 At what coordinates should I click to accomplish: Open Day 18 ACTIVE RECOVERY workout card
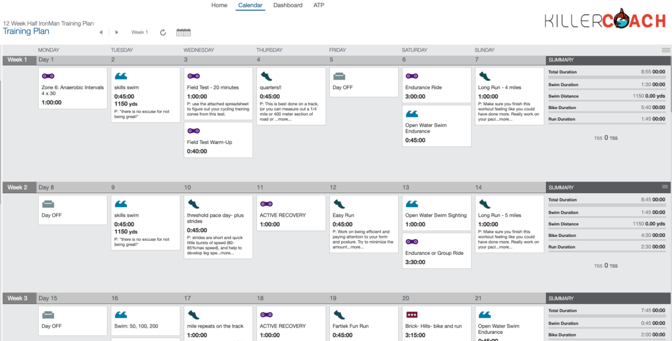[x=291, y=323]
